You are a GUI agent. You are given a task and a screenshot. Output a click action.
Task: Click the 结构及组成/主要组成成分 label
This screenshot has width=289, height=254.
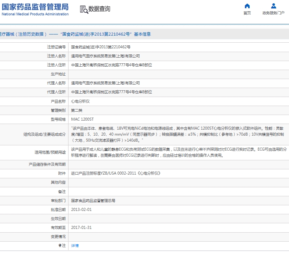[45, 134]
